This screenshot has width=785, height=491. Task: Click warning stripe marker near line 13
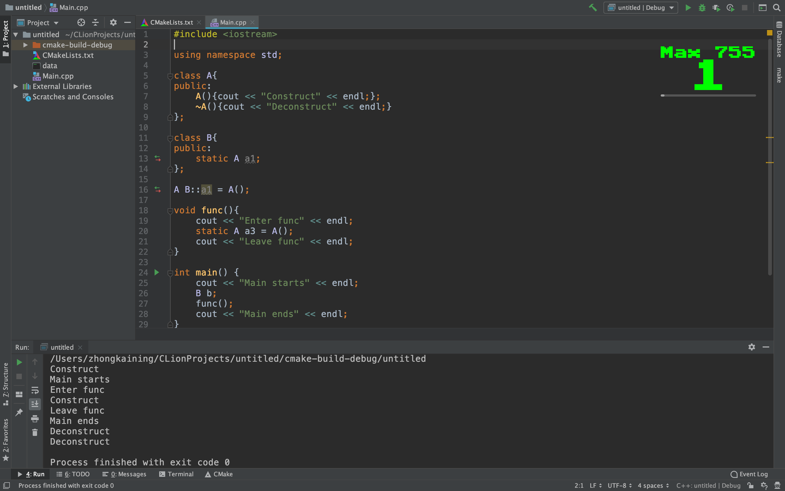[770, 138]
